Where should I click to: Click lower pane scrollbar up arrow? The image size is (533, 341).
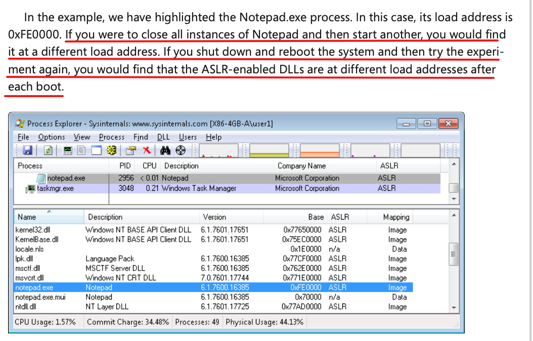point(454,215)
